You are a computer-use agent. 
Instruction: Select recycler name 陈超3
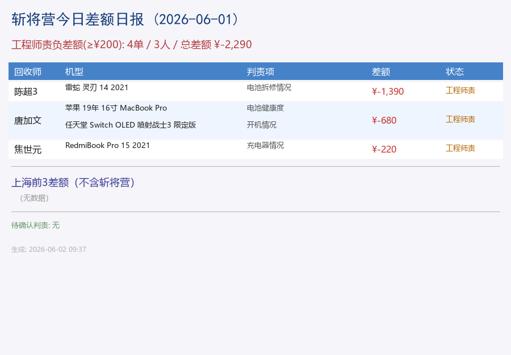(26, 92)
